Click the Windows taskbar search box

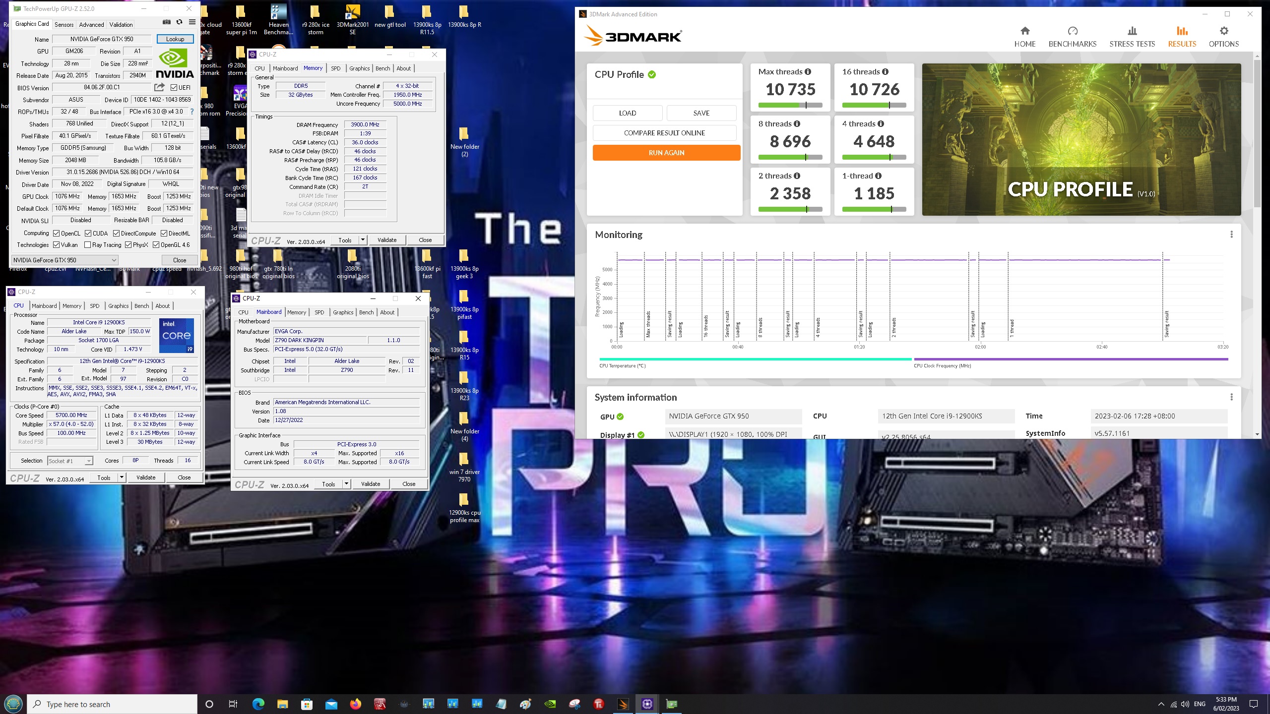pos(113,704)
